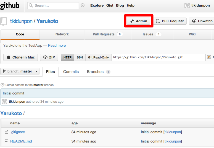Click the repository book icon
Image resolution: width=214 pixels, height=148 pixels.
[4, 21]
